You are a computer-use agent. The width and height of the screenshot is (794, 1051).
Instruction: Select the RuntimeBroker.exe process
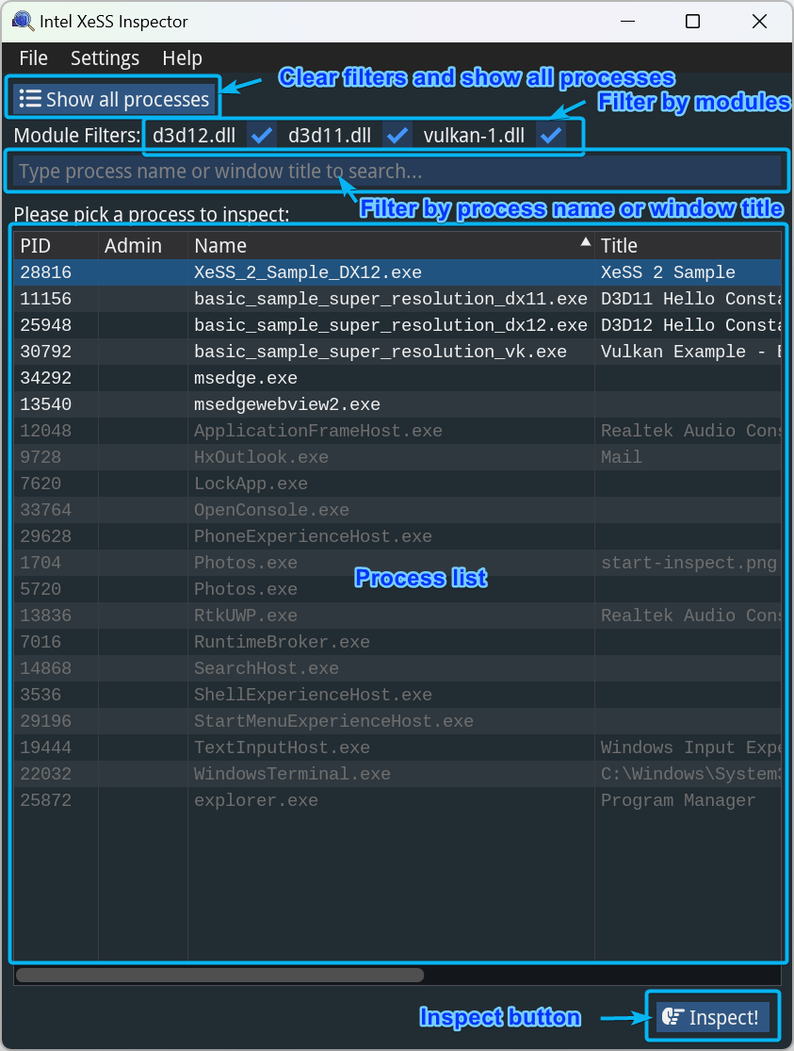(x=397, y=642)
